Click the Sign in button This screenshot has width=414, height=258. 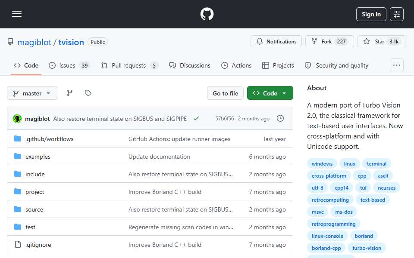coord(371,14)
